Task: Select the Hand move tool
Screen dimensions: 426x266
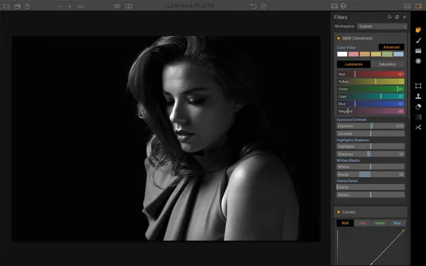Action: (418, 29)
